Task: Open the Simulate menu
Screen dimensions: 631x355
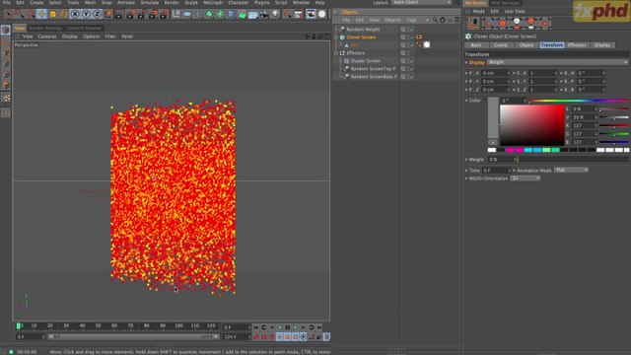Action: click(x=149, y=3)
